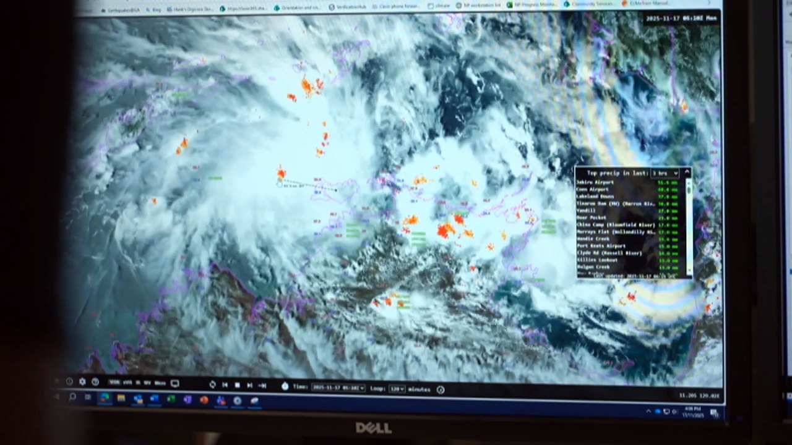Open the help question-mark icon in viewer toolbar

coord(95,382)
